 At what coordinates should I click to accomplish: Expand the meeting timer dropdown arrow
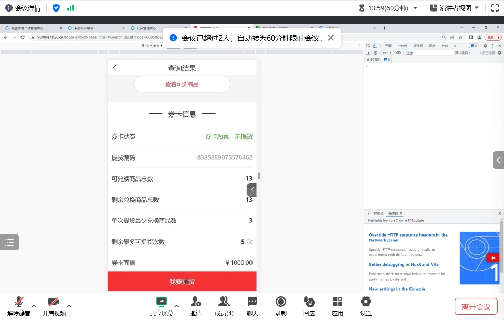(x=415, y=8)
